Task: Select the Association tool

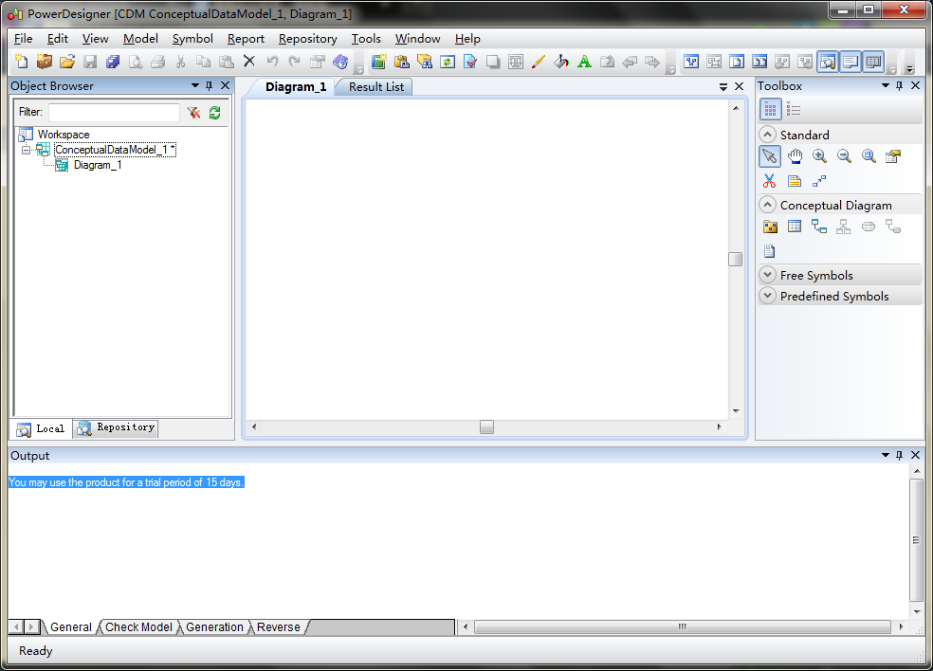Action: click(x=869, y=227)
